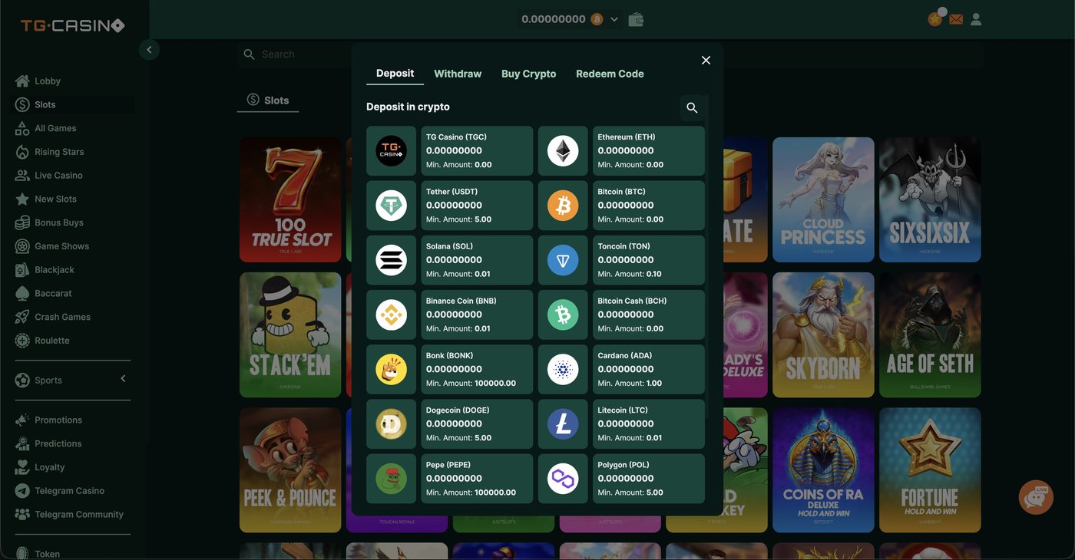Choose the Litecoin (LTC) deposit card
This screenshot has width=1075, height=560.
[649, 423]
